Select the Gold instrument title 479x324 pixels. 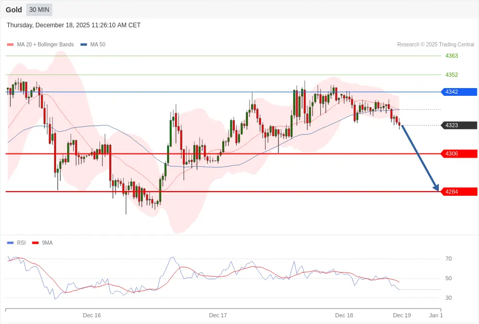[14, 10]
